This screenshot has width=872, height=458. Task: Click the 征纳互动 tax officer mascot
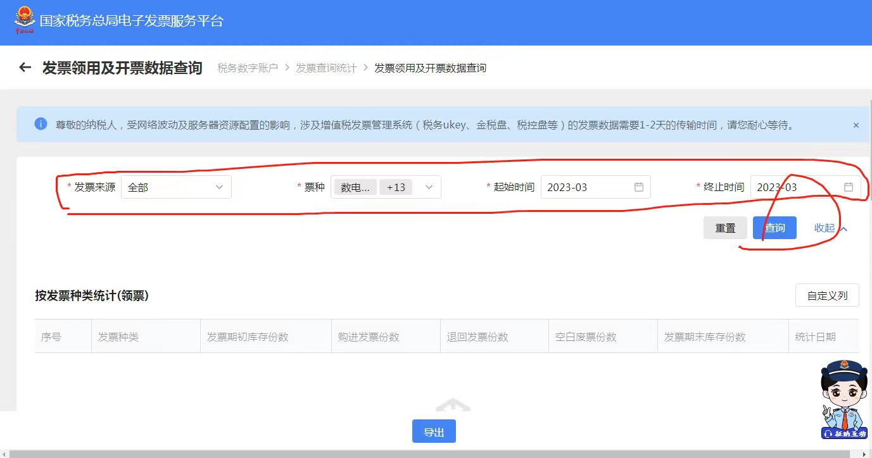pos(844,400)
